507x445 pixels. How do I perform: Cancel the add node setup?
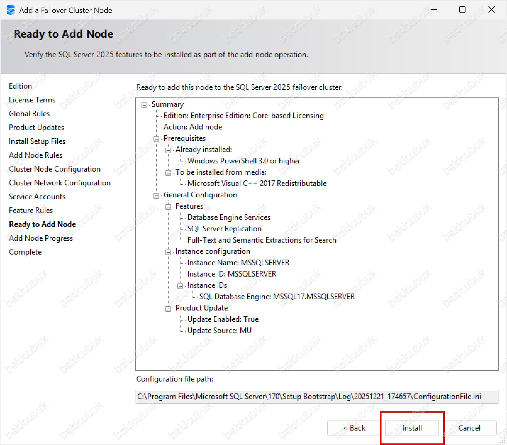(x=469, y=428)
